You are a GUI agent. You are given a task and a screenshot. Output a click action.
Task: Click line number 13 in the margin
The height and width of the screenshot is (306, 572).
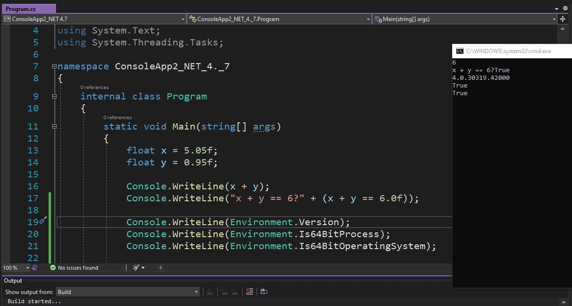tap(33, 150)
